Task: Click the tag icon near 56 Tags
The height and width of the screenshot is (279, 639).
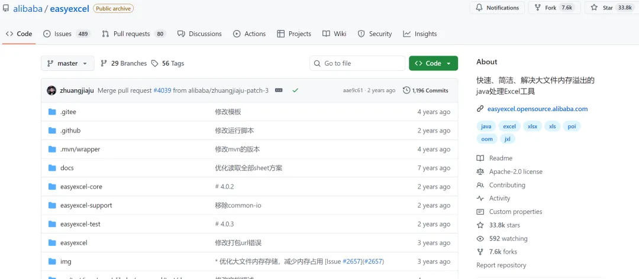Action: pos(154,63)
